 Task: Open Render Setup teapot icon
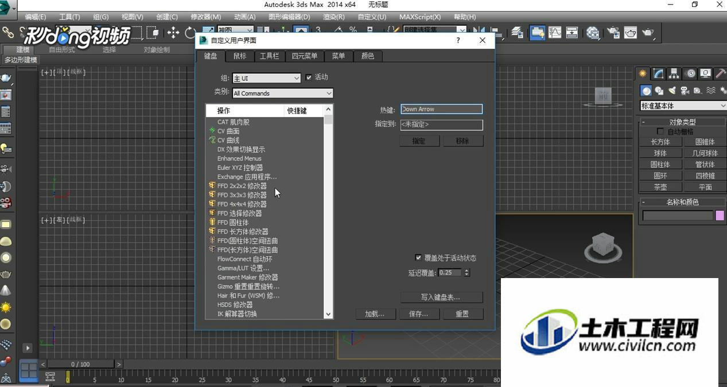(x=613, y=33)
